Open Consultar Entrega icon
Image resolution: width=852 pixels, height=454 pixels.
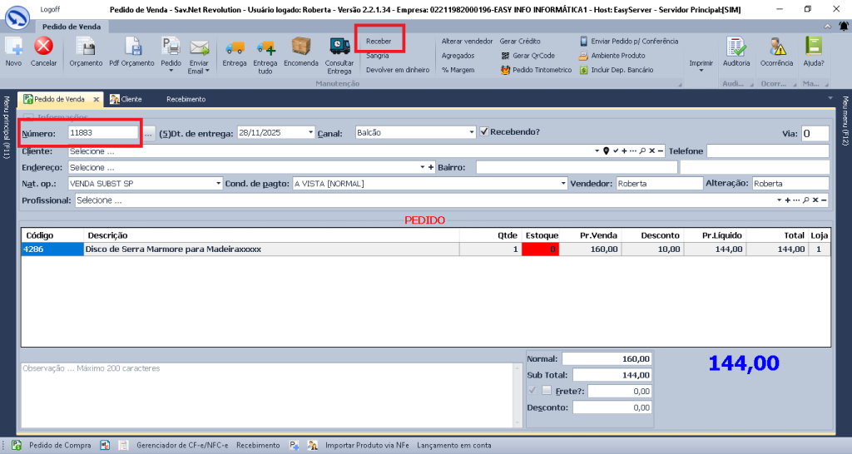coord(339,47)
